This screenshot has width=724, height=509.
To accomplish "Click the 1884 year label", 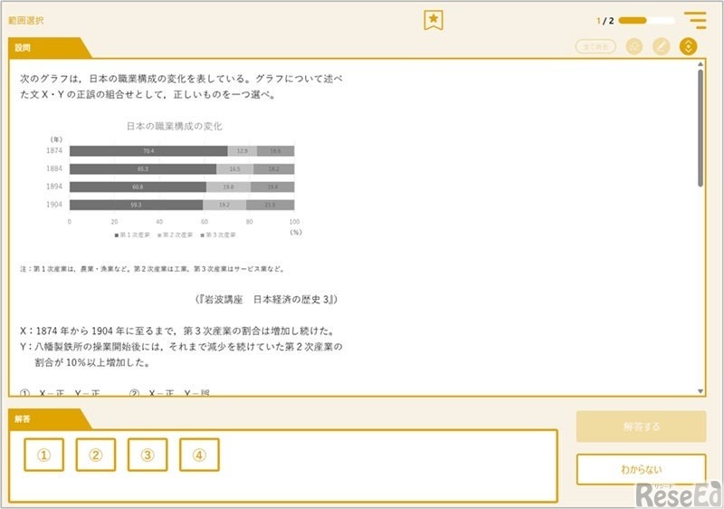I will [54, 168].
